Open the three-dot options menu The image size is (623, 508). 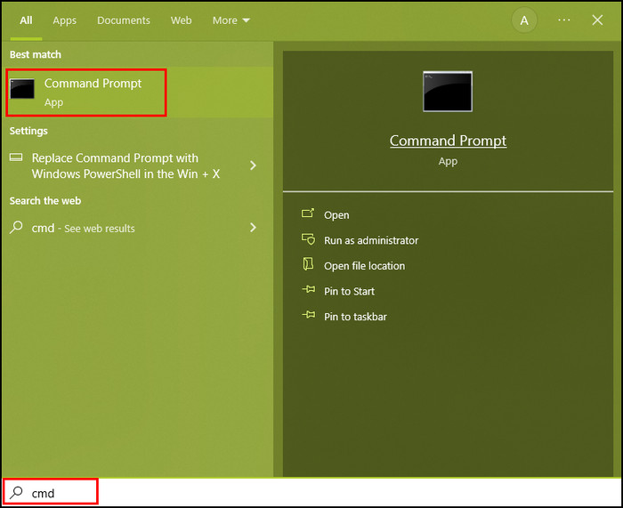(x=563, y=20)
